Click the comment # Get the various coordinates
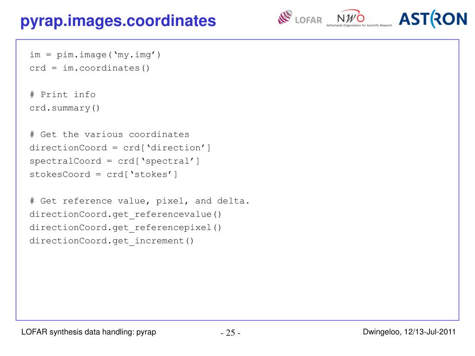This screenshot has width=475, height=356. (109, 134)
